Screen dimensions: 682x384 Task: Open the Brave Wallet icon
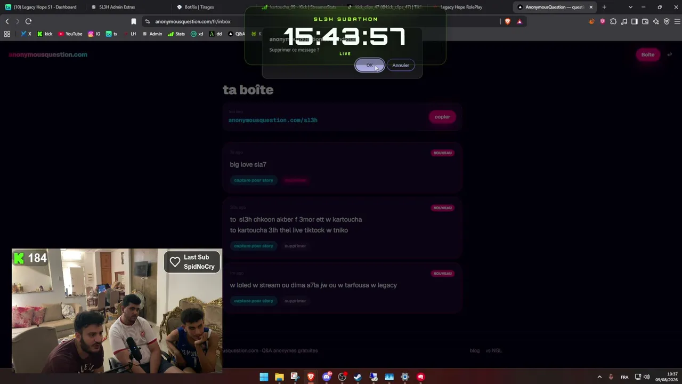(645, 21)
